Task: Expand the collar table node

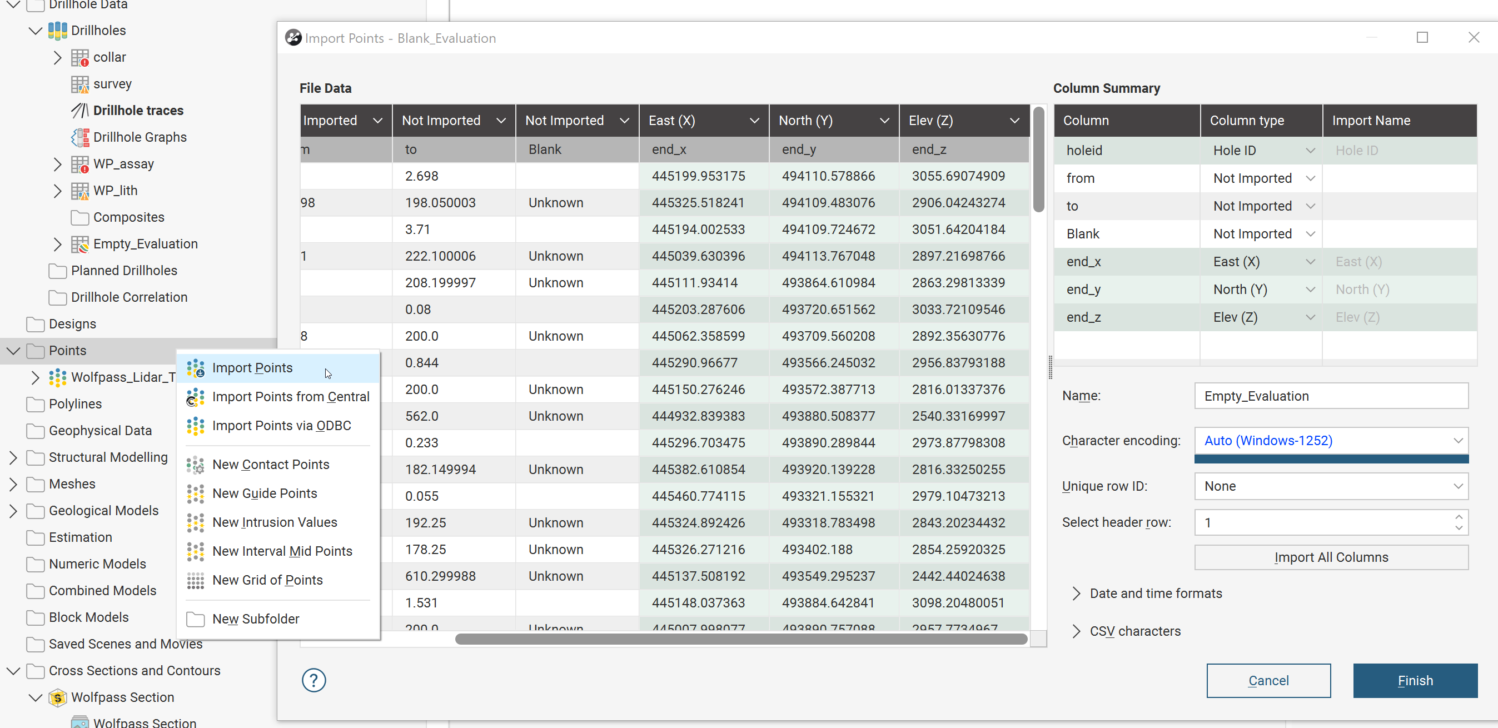Action: (x=57, y=58)
